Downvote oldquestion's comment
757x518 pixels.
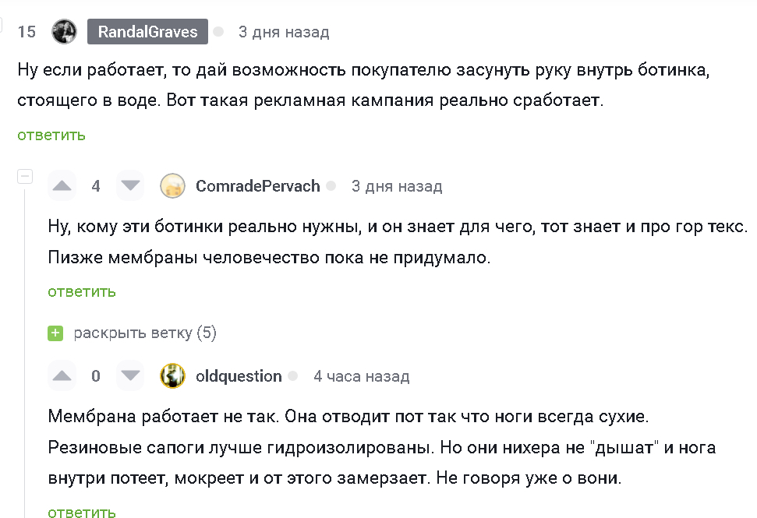tap(130, 376)
